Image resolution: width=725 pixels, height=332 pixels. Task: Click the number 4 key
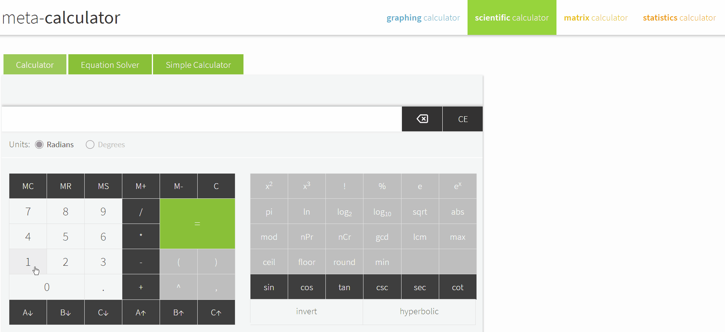28,236
